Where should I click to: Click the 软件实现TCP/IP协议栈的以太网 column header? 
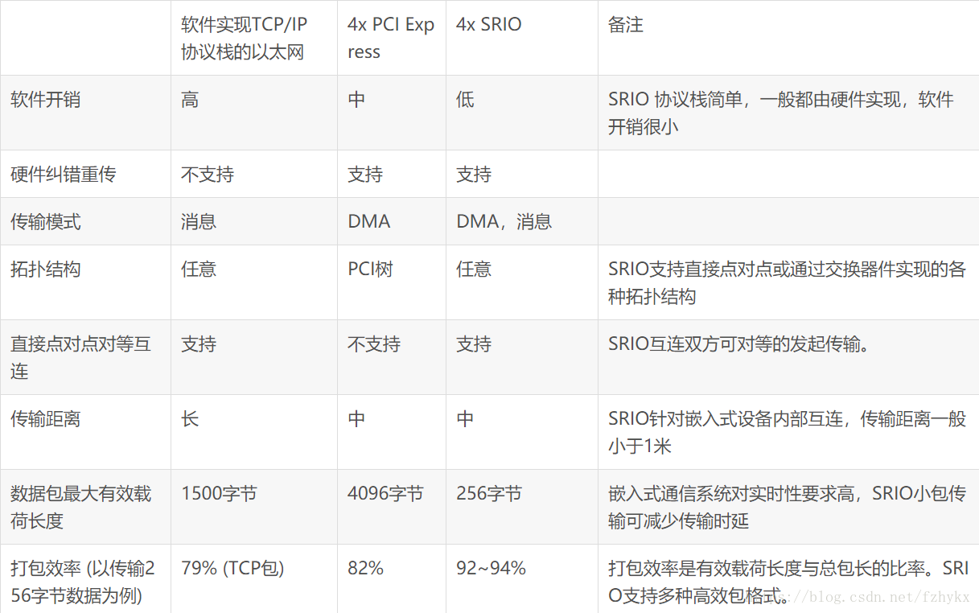pos(244,38)
